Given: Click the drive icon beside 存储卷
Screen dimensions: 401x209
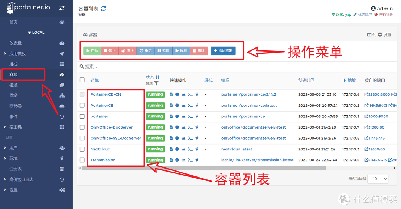Looking at the screenshot, I should [x=62, y=106].
